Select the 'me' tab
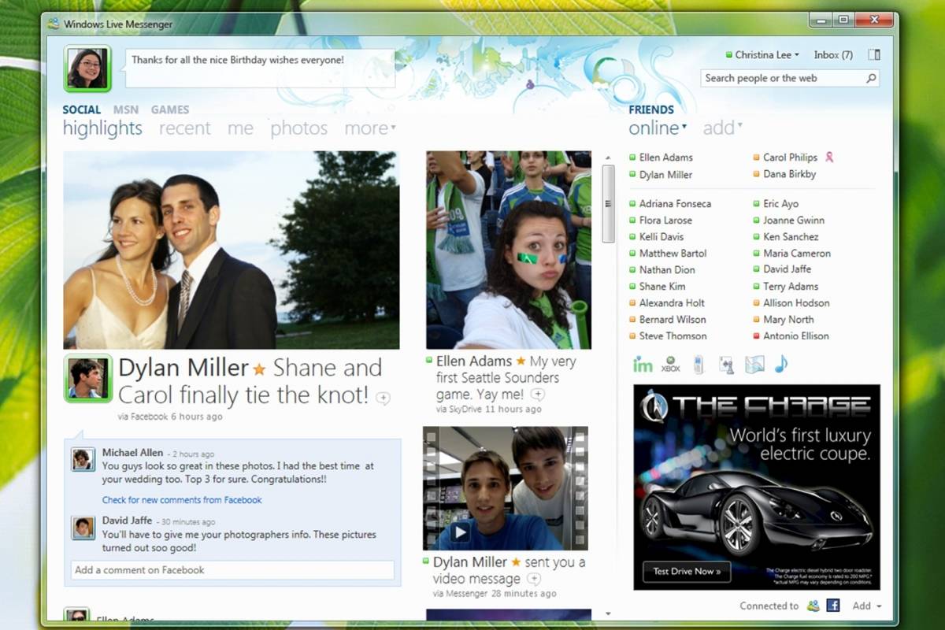This screenshot has width=945, height=630. (241, 128)
